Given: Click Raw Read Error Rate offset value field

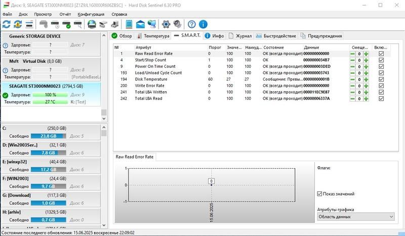Looking at the screenshot, I should [359, 54].
